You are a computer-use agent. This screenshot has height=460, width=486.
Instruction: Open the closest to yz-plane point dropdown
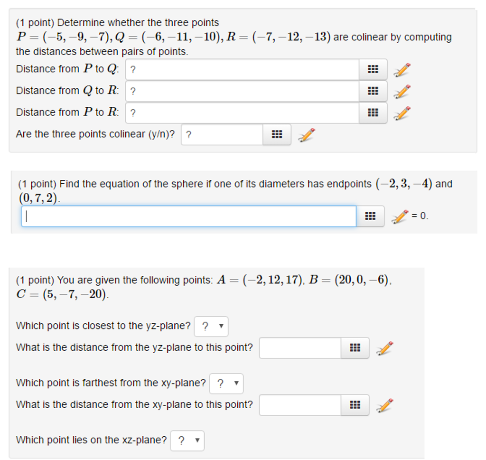(x=211, y=326)
